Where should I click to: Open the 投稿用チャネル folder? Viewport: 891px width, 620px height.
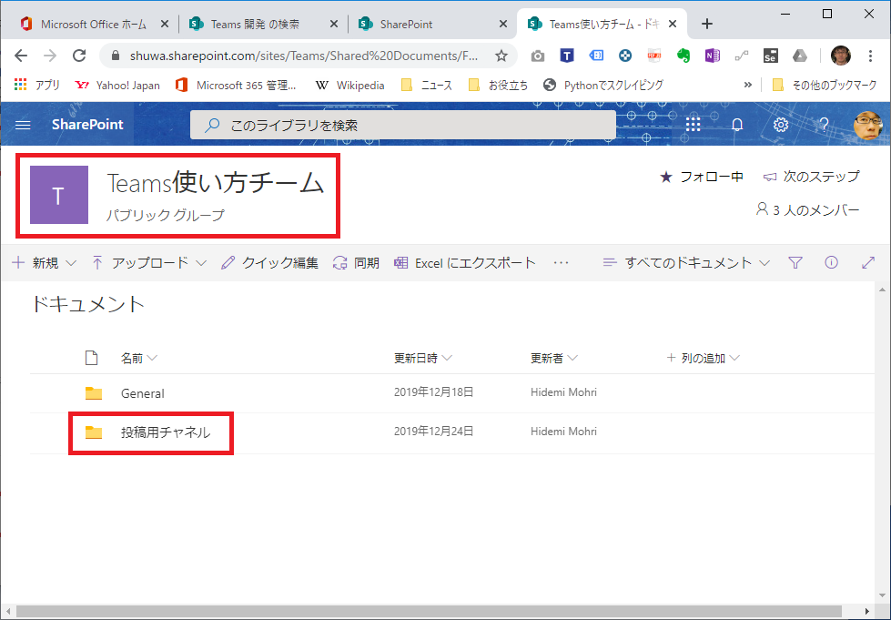pos(165,432)
